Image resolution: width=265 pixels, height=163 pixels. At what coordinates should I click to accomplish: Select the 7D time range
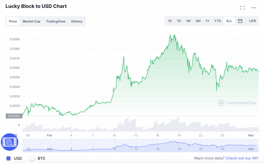pos(179,21)
